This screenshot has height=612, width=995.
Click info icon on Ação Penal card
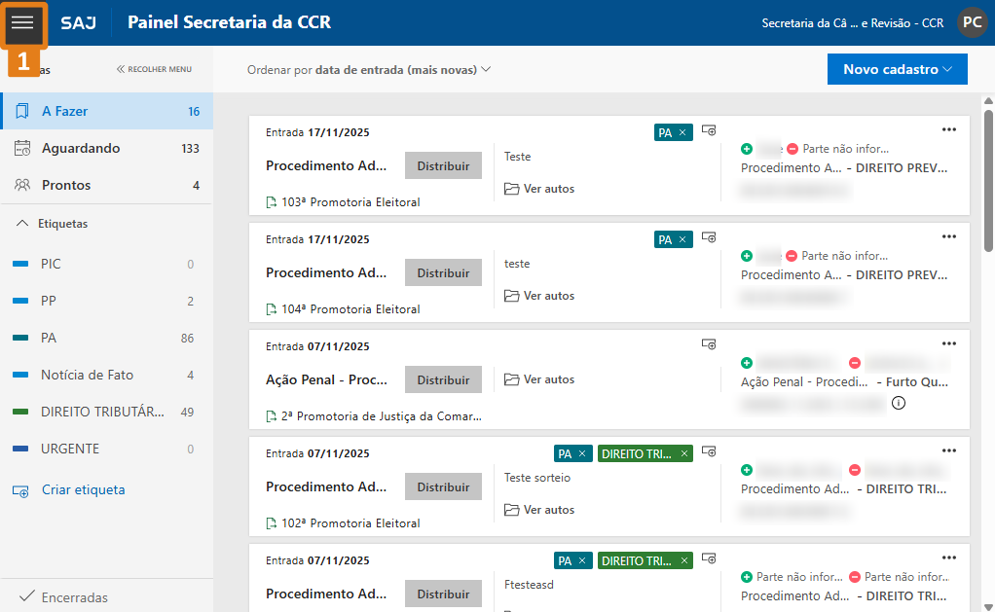pos(898,403)
